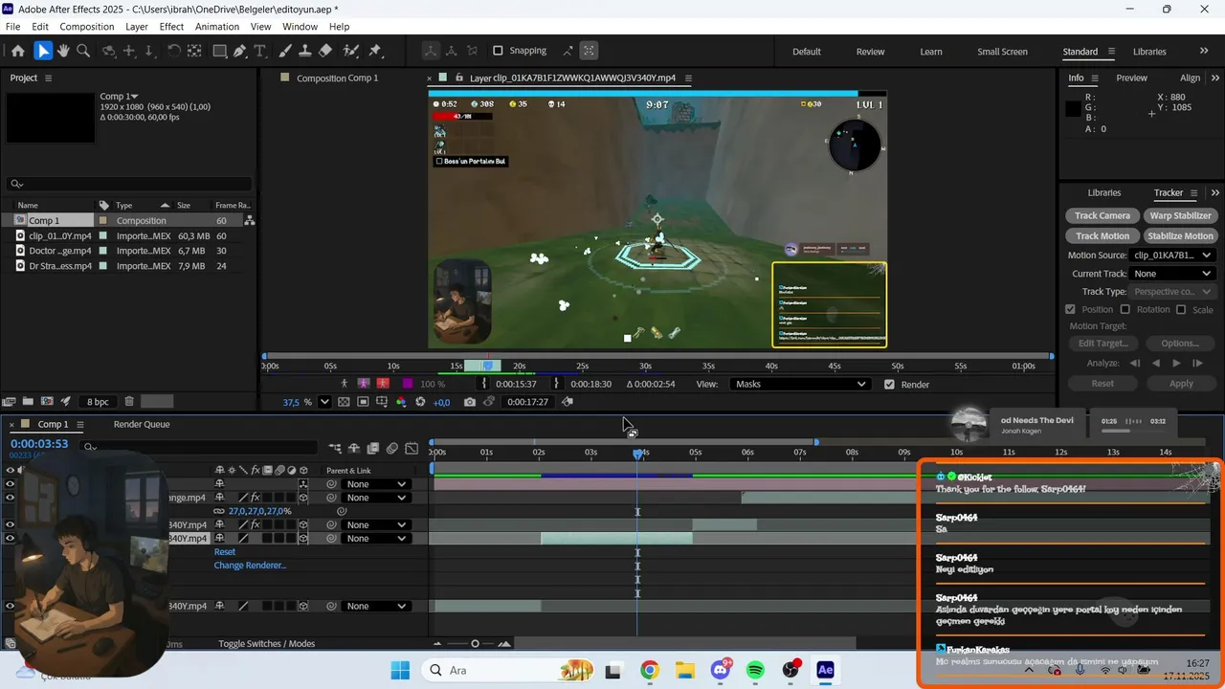Image resolution: width=1225 pixels, height=689 pixels.
Task: Click the Set In point bracket button
Action: (484, 384)
